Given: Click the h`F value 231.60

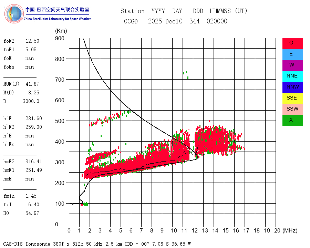Looking at the screenshot, I should click(x=34, y=118).
